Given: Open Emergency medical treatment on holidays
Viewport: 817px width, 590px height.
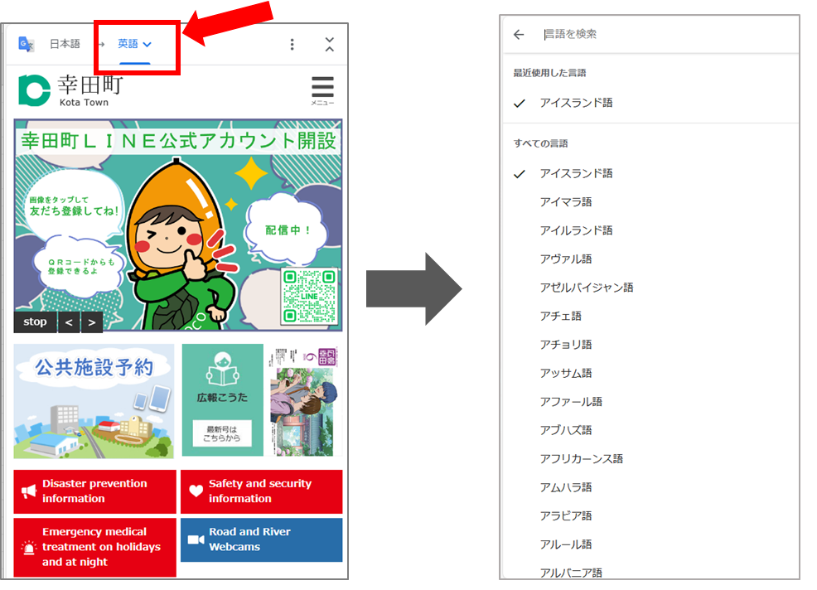Looking at the screenshot, I should [x=94, y=547].
